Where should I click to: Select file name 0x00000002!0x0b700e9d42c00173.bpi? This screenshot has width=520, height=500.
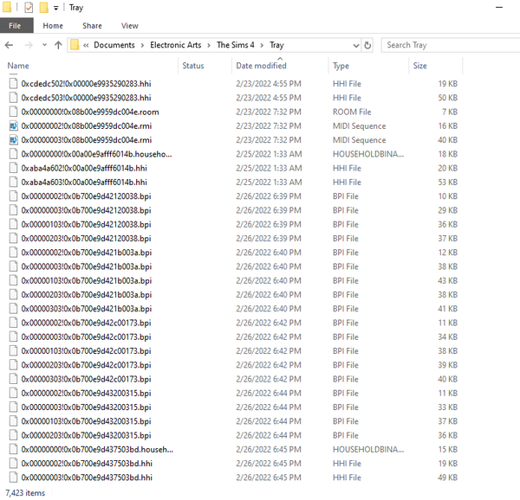[86, 323]
